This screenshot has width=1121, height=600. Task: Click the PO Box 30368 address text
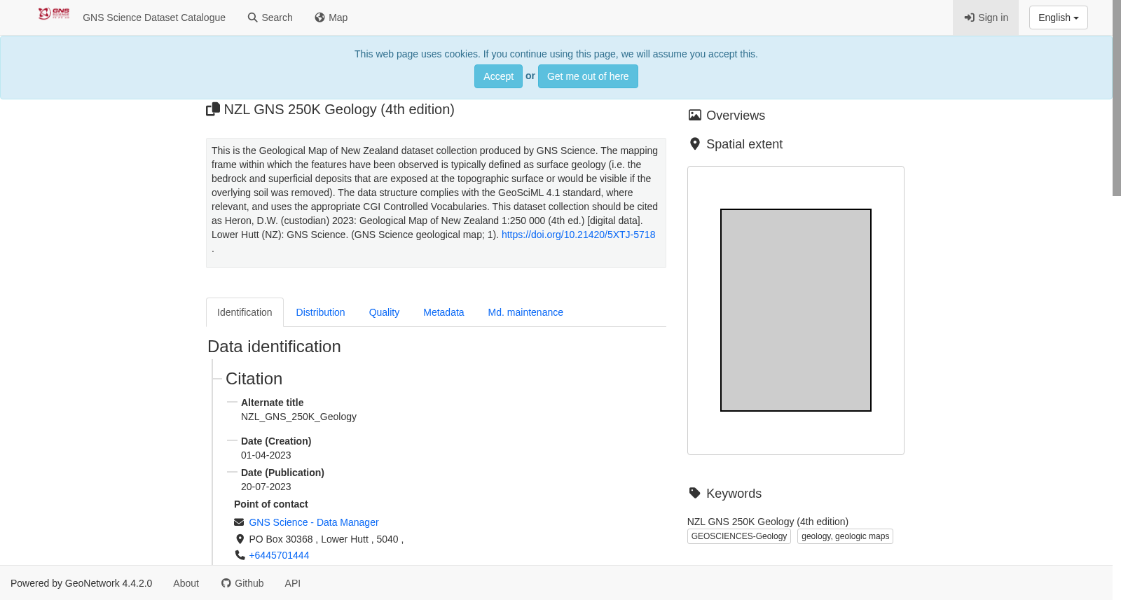point(326,539)
